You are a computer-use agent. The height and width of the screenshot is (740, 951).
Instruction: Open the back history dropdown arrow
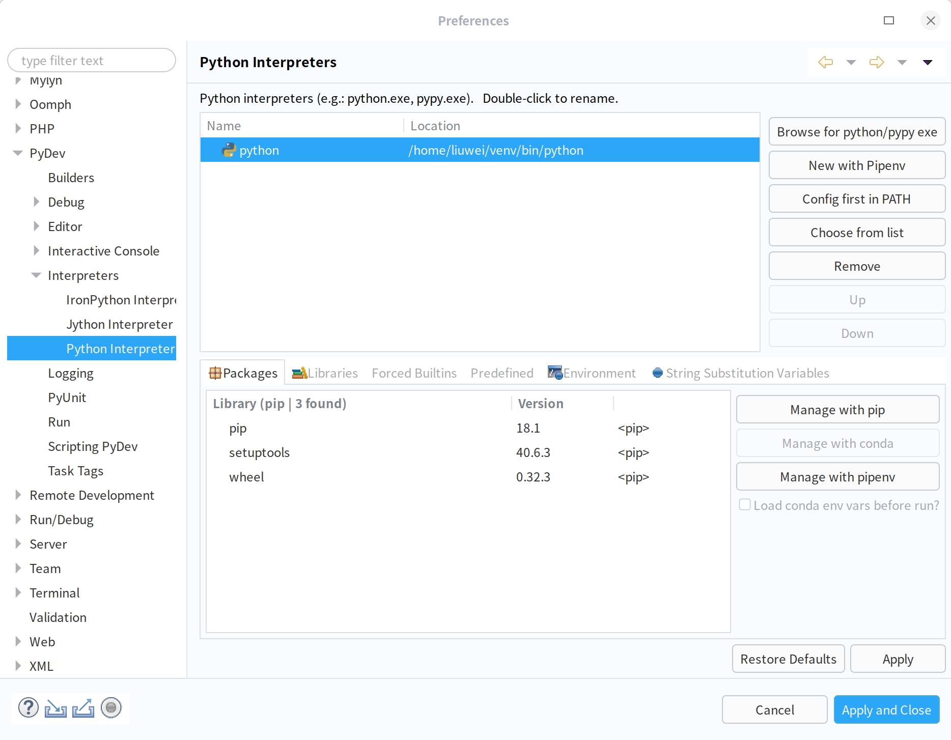(x=851, y=63)
